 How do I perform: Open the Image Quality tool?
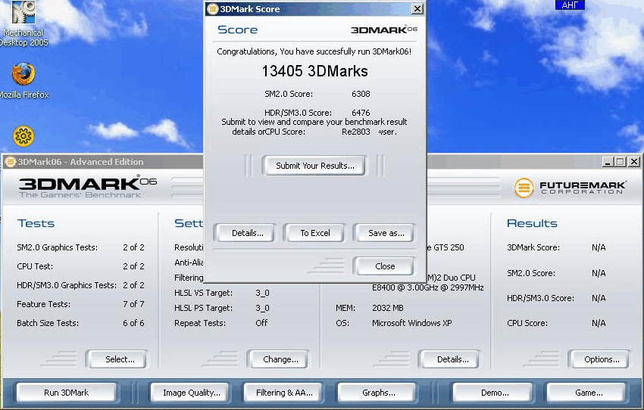[x=192, y=393]
